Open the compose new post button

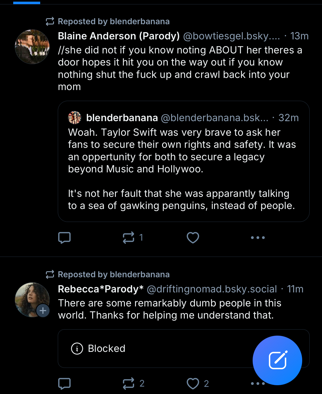pos(277,360)
